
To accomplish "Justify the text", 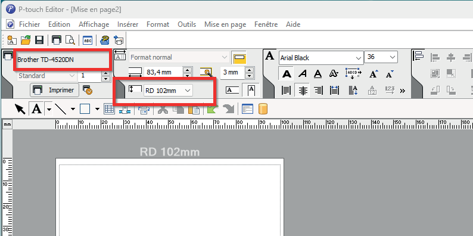I will pyautogui.click(x=334, y=90).
